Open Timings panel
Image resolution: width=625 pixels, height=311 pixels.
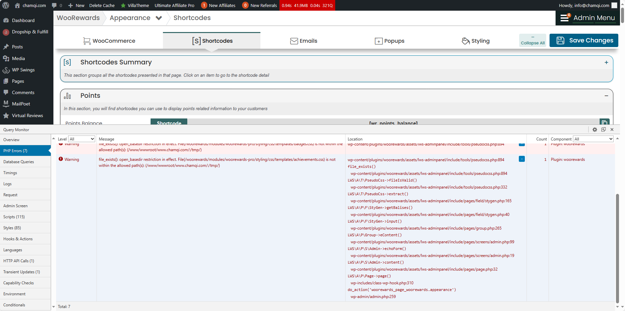point(25,173)
